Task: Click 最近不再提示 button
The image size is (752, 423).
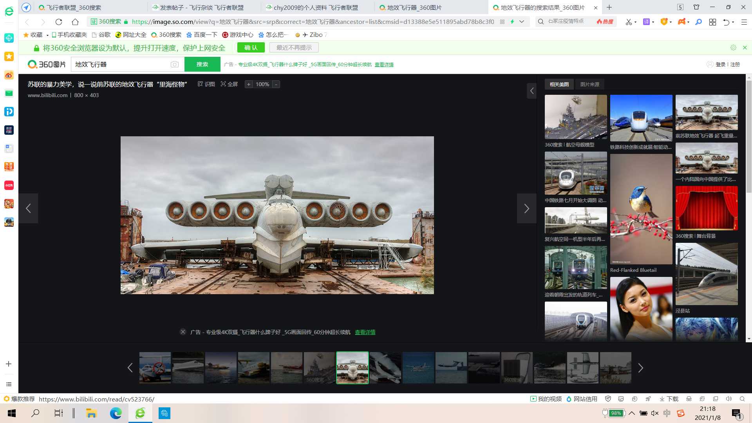Action: pos(294,47)
